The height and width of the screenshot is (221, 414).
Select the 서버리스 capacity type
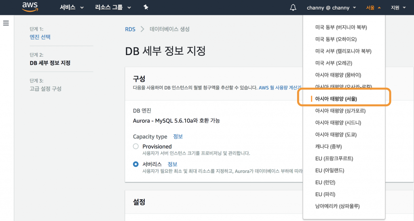[136, 164]
